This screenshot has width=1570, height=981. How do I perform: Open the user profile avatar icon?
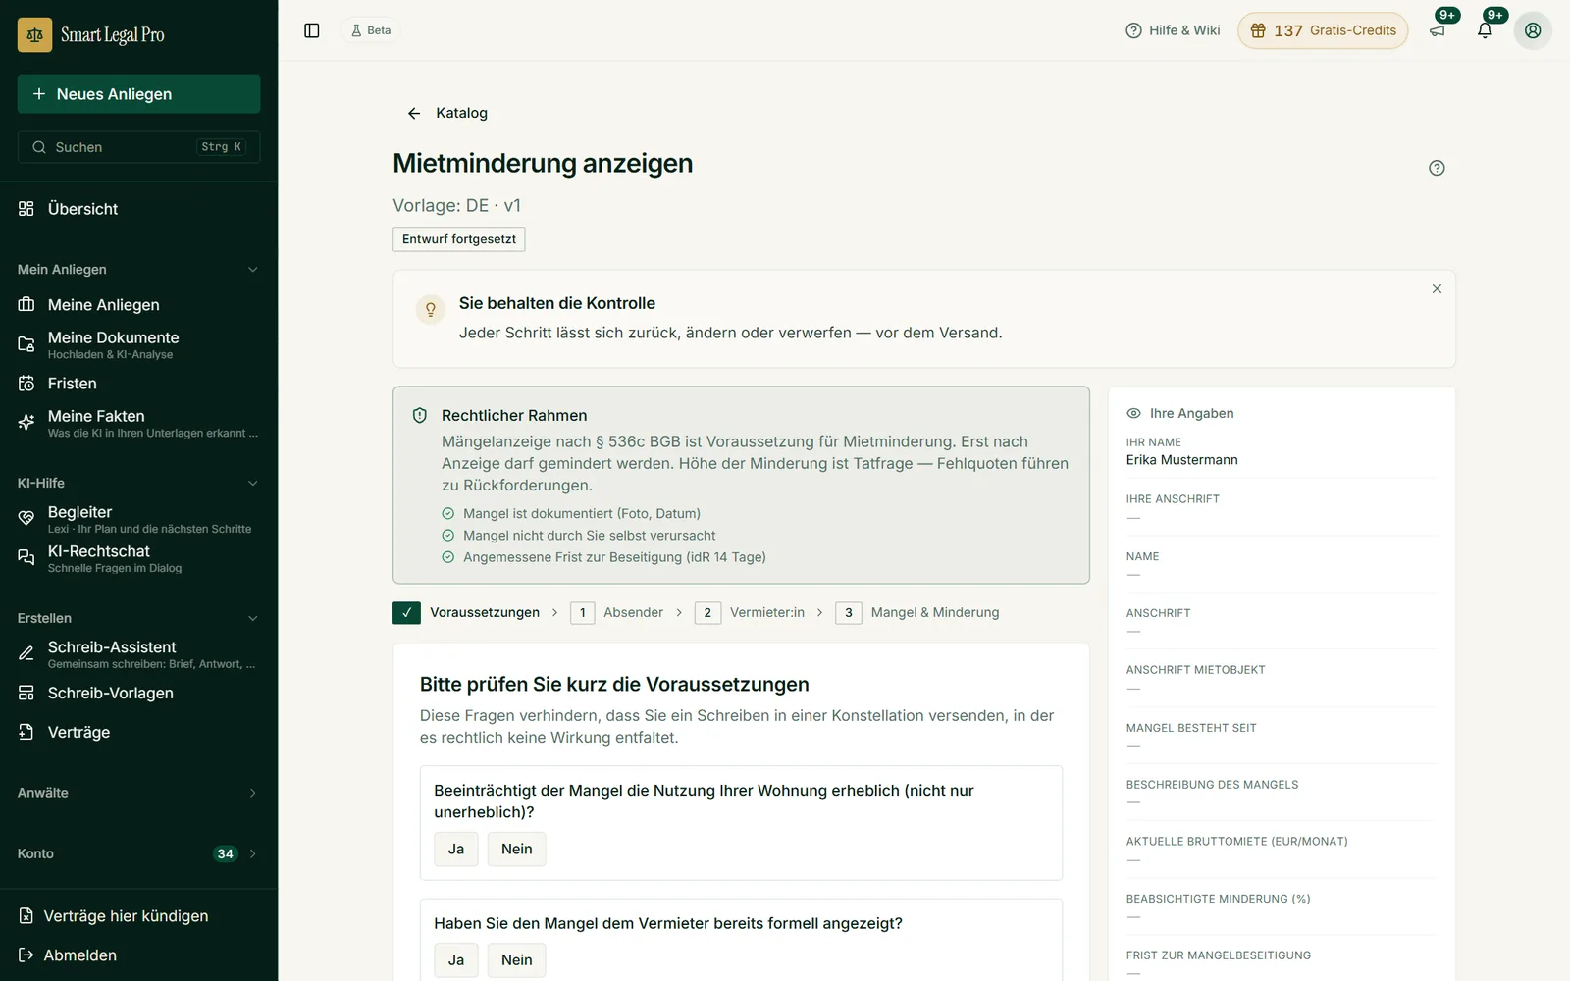point(1533,30)
